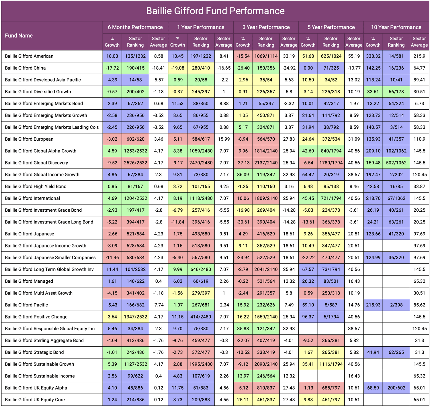Click the 14/581 ten-year ranking cell
The image size is (430, 407).
click(396, 56)
